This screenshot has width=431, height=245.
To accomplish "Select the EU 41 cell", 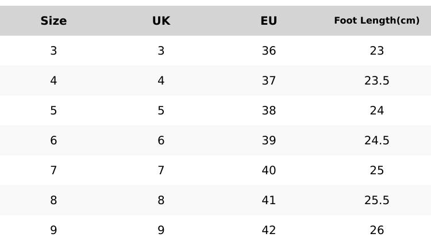I will coord(269,200).
